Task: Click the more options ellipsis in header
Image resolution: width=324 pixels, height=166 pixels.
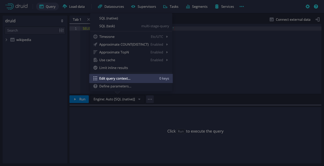Action: click(242, 6)
